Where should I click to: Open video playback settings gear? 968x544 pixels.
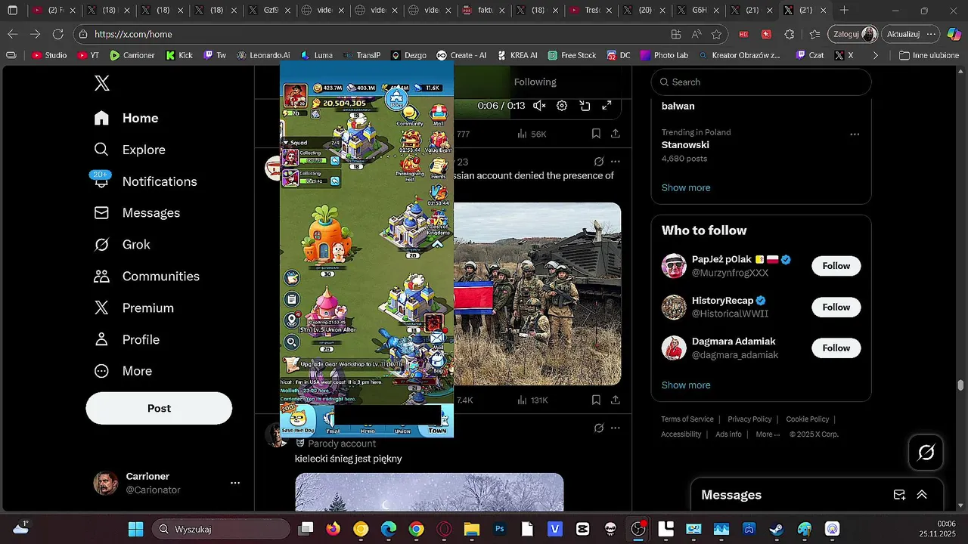[x=562, y=106]
